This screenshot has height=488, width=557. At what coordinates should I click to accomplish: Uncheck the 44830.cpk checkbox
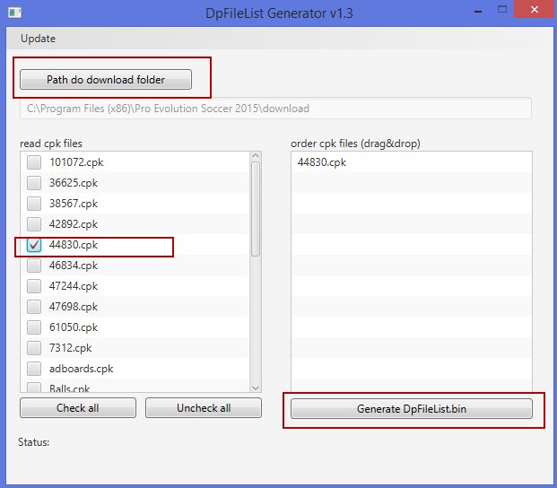(34, 245)
